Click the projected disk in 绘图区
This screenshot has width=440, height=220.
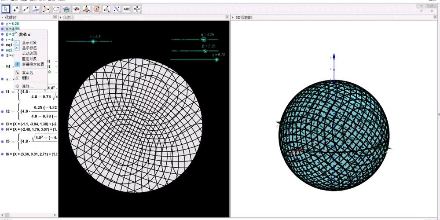click(x=135, y=125)
